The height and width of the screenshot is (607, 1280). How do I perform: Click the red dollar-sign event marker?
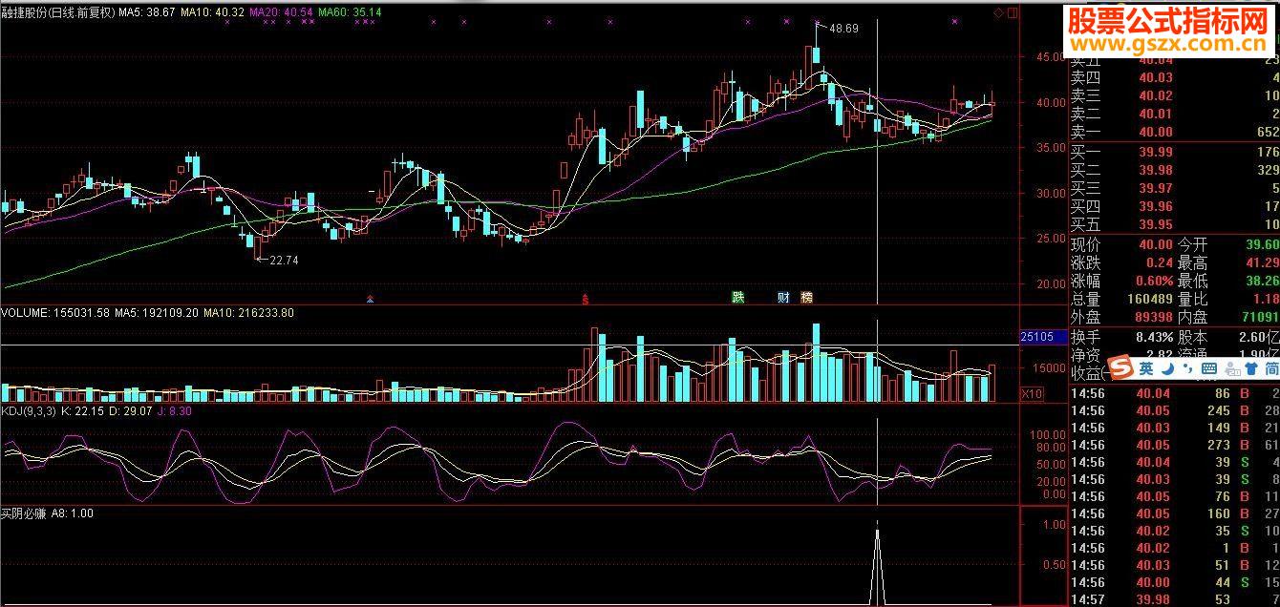[585, 299]
